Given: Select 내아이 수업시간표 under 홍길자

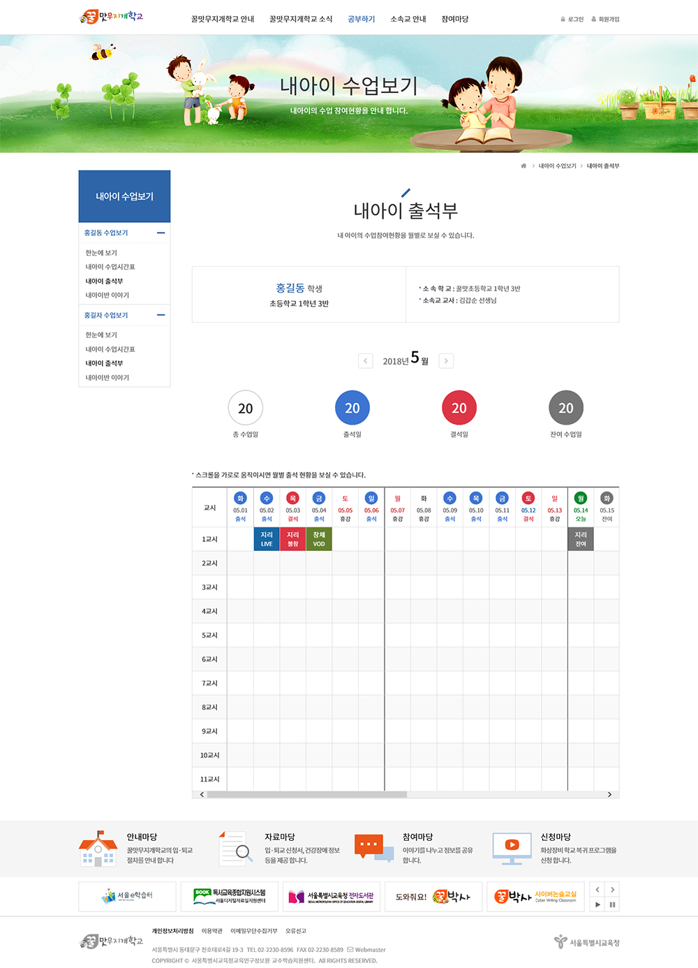Looking at the screenshot, I should click(x=110, y=349).
